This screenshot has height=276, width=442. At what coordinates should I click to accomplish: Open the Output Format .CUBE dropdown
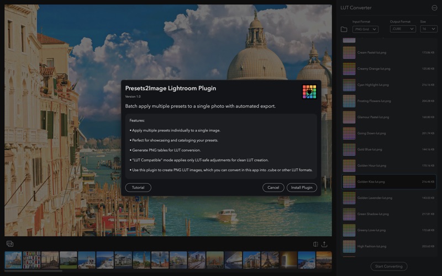(403, 29)
